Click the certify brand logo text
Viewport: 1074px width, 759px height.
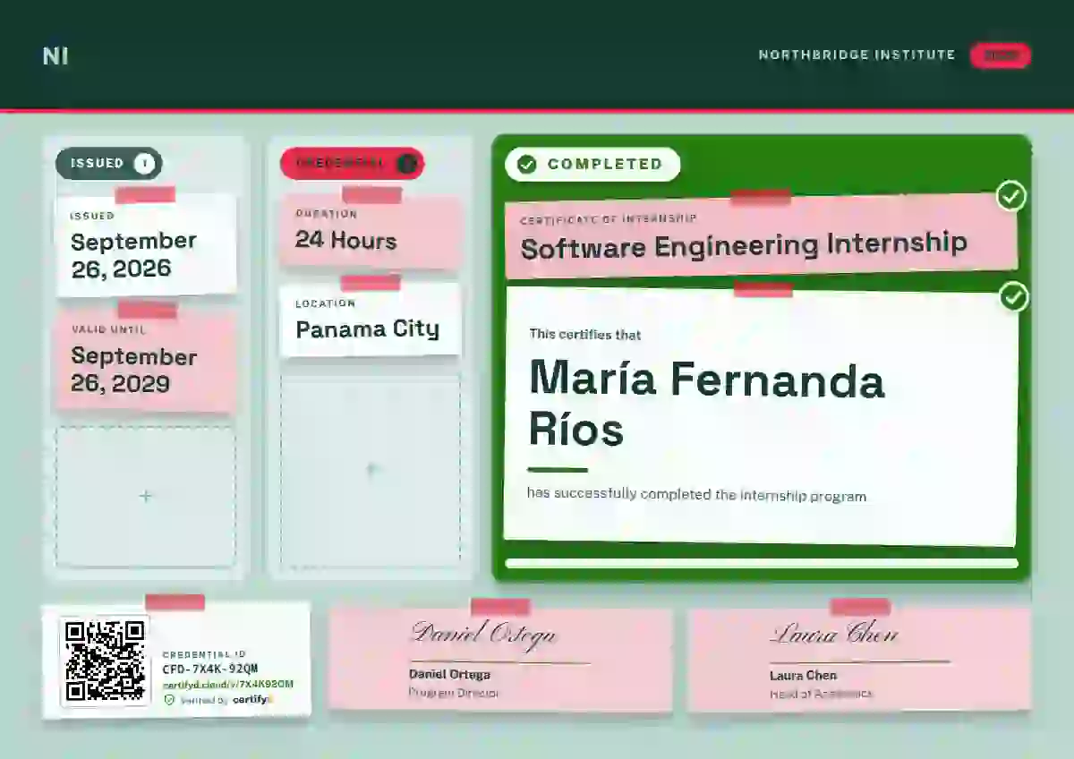click(253, 700)
